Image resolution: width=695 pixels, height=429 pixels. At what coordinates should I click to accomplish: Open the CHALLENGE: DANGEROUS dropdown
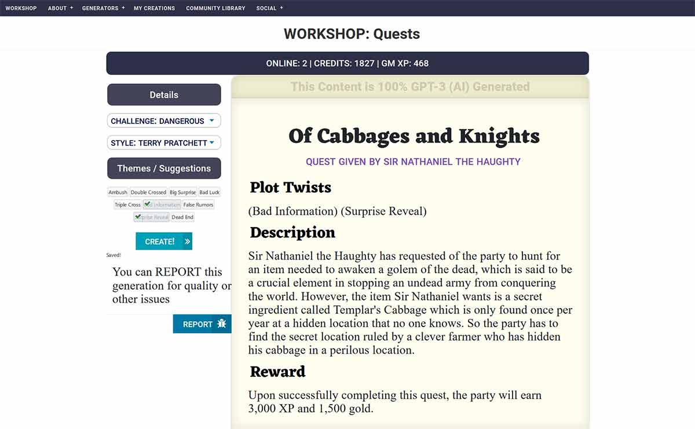click(164, 121)
